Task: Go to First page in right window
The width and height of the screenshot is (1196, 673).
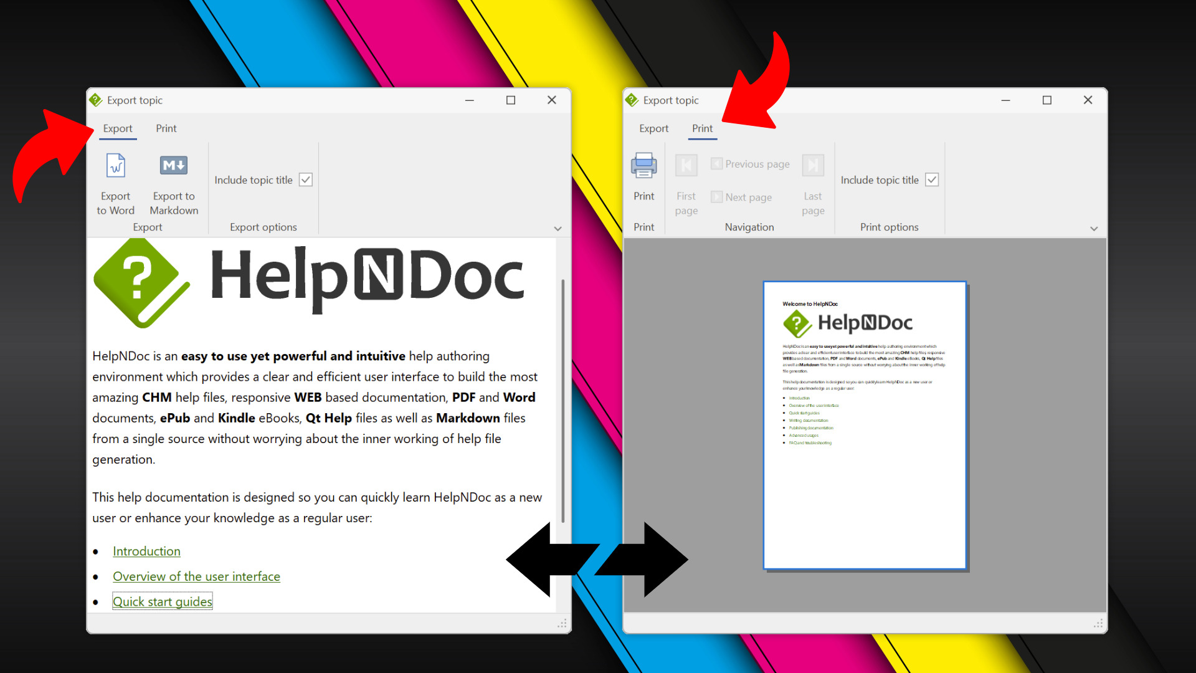Action: click(x=686, y=184)
